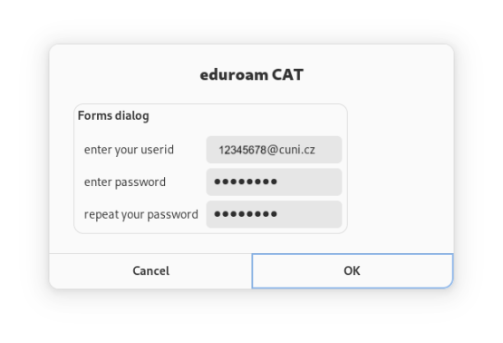
Task: Dismiss the dialog with Cancel
Action: pyautogui.click(x=150, y=271)
